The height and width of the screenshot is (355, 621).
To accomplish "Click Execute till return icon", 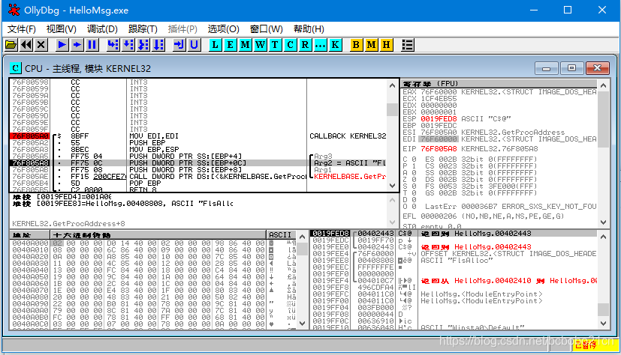I will coord(179,45).
